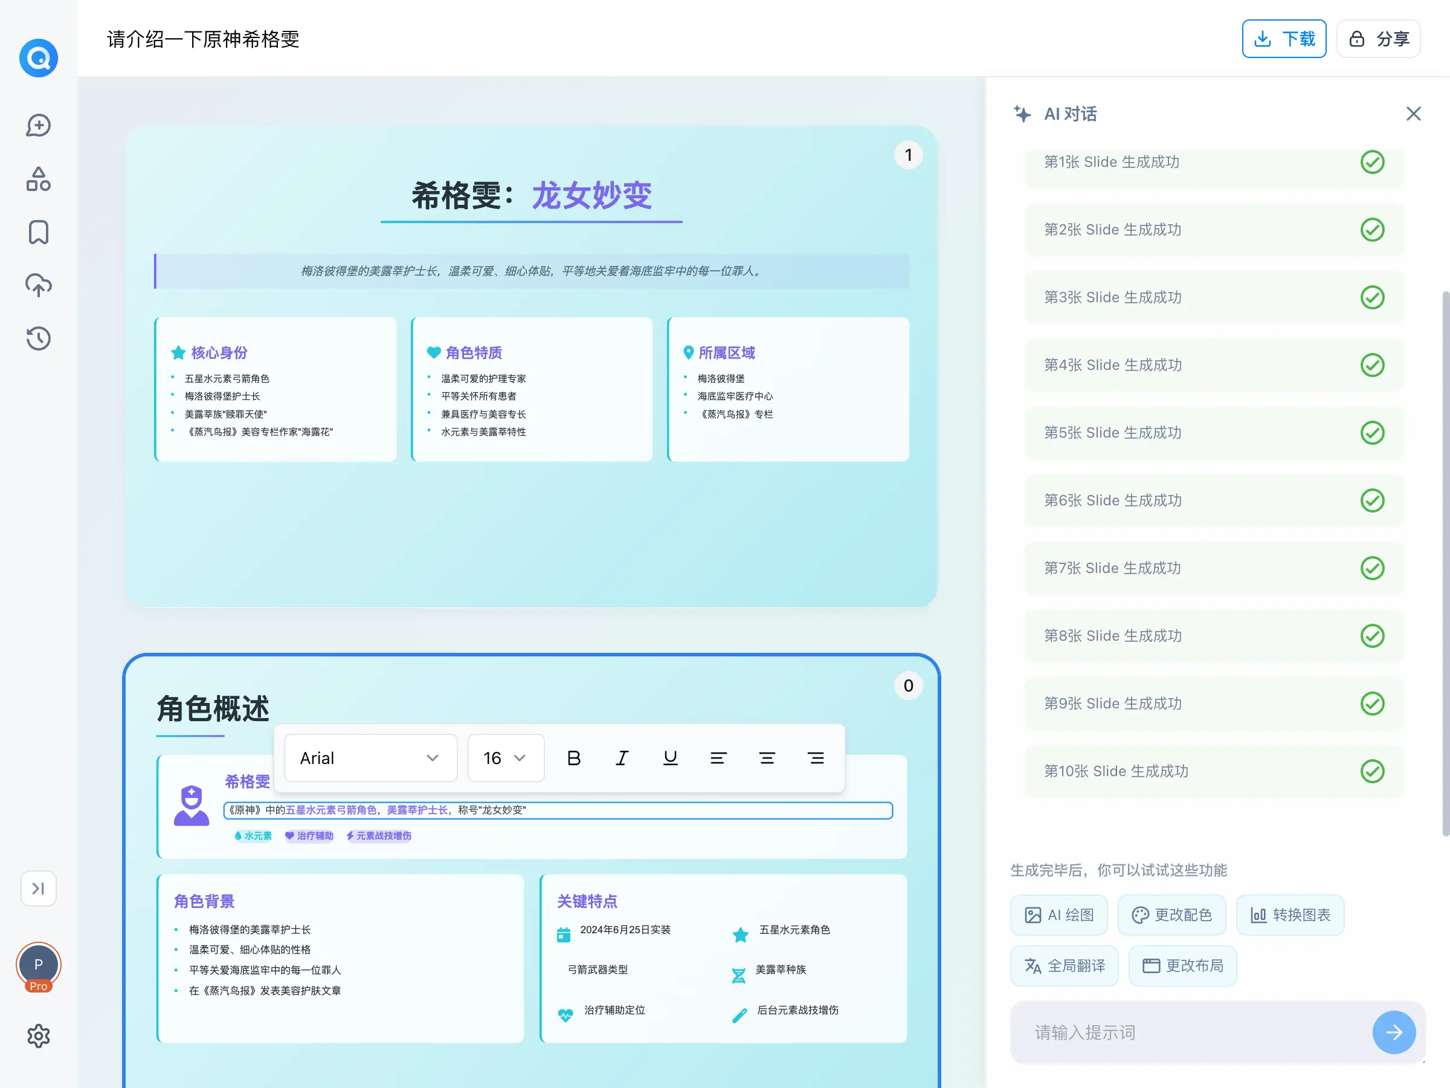Select the 第4张 Slide 生成成功 row
This screenshot has width=1450, height=1088.
tap(1214, 364)
